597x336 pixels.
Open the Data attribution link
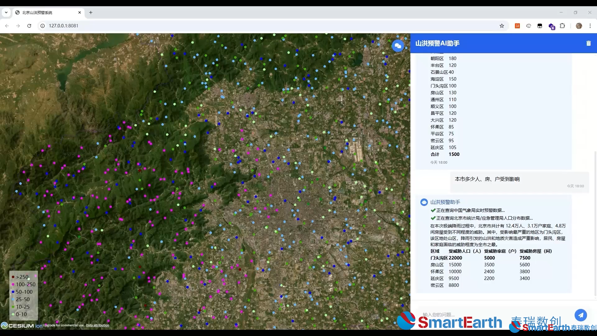pyautogui.click(x=97, y=325)
